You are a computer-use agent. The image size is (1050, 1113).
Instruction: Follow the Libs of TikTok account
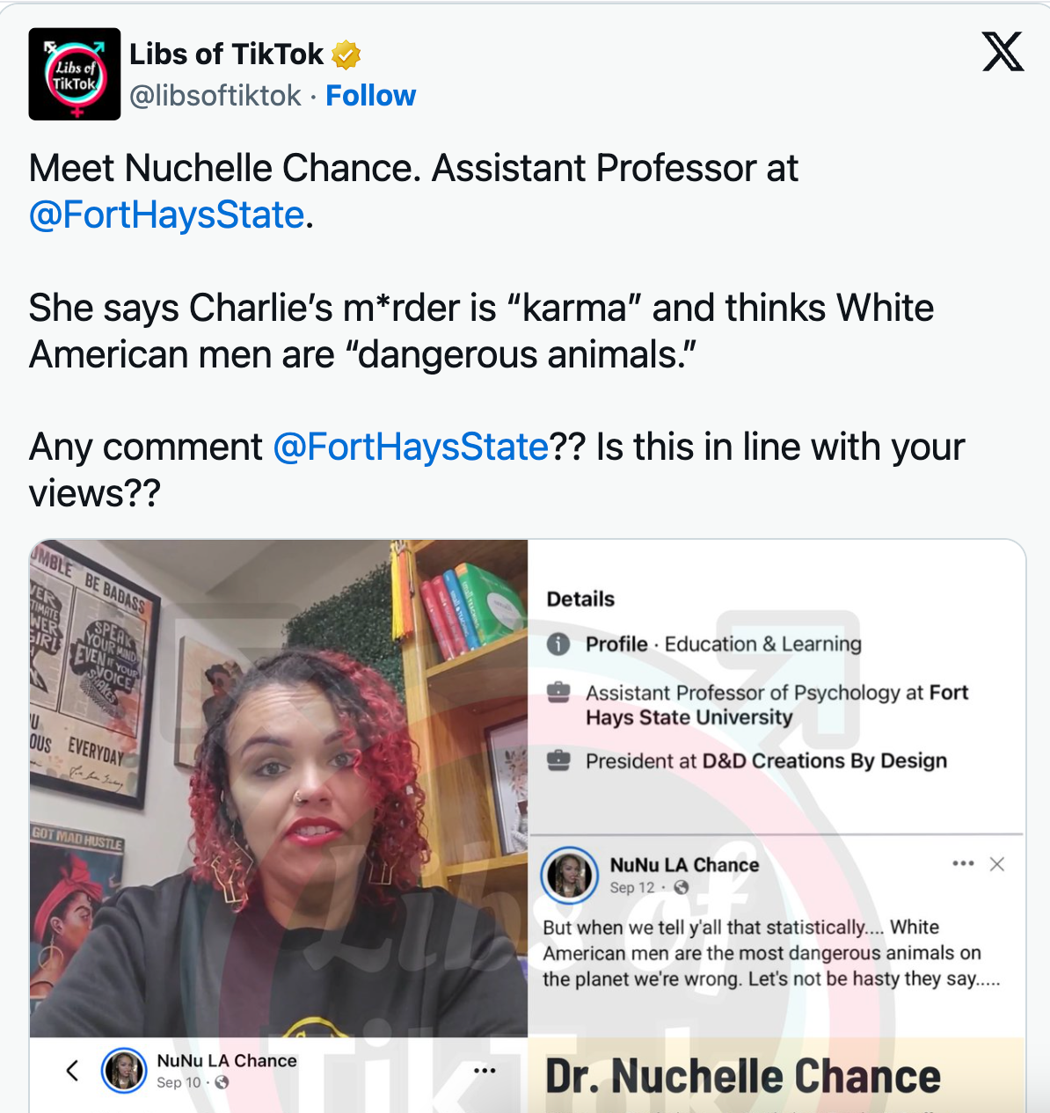click(x=370, y=95)
